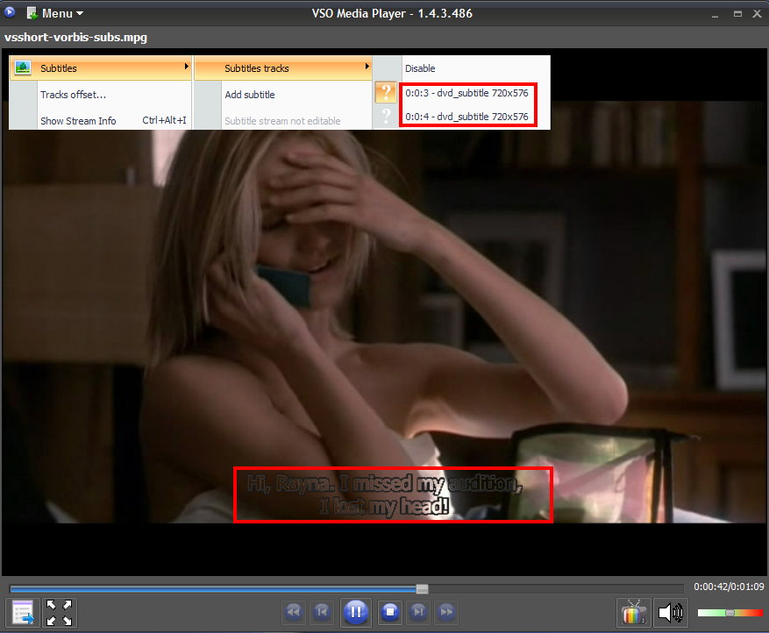
Task: Click question mark icon beside track 0:0:3
Action: pos(386,92)
